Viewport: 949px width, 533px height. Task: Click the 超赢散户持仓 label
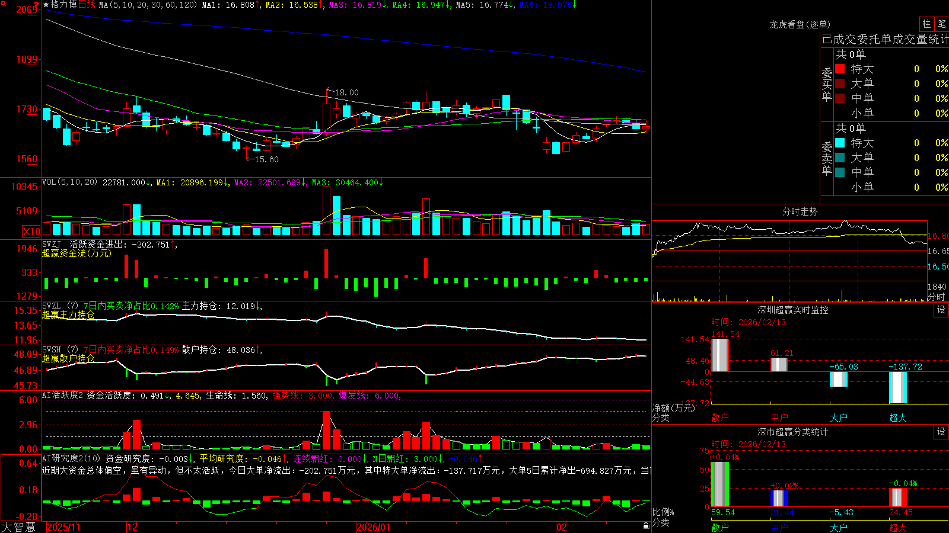pos(68,358)
